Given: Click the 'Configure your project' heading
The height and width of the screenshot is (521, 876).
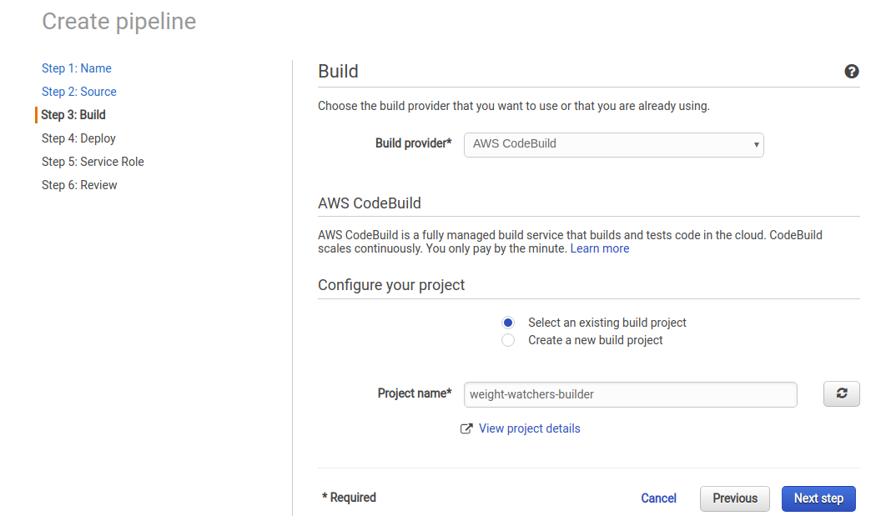Looking at the screenshot, I should (391, 285).
